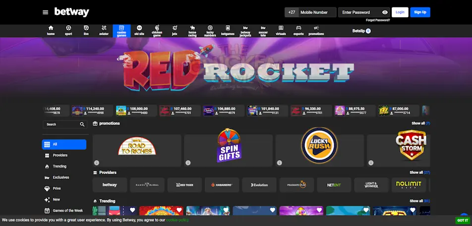The image size is (472, 226).
Task: Show info for Road to Riches
Action: click(x=97, y=163)
